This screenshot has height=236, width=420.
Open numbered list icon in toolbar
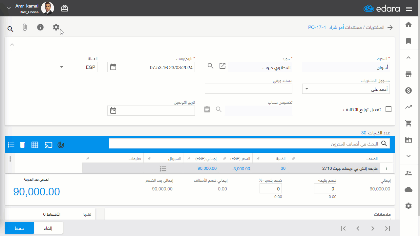coord(11,145)
